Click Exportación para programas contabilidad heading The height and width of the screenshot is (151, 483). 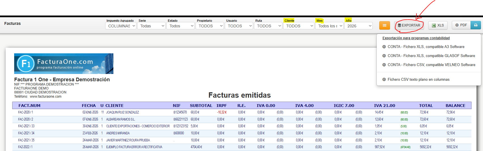pos(416,38)
